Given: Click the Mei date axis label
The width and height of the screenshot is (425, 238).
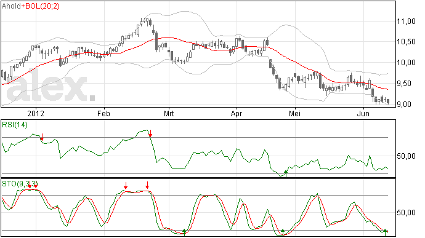Looking at the screenshot, I should coord(294,113).
